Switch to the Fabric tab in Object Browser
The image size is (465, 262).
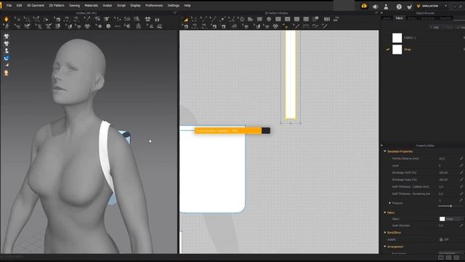[399, 18]
